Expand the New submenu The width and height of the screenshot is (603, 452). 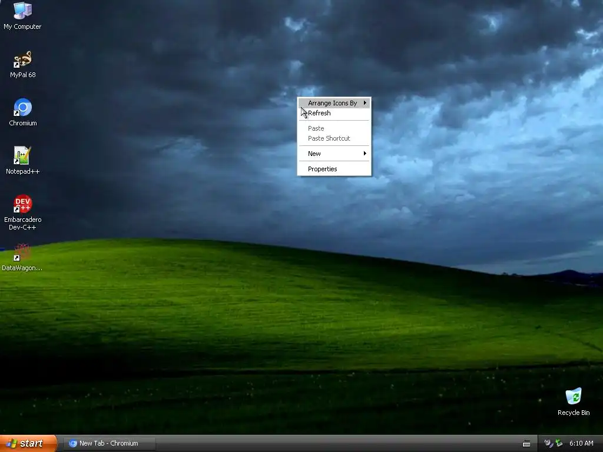(x=334, y=154)
